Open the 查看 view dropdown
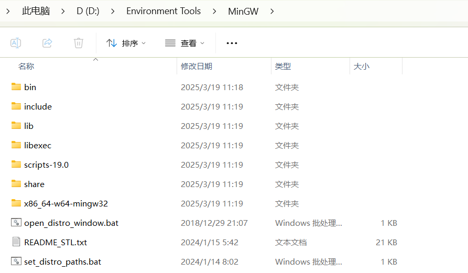468x273 pixels. (184, 43)
